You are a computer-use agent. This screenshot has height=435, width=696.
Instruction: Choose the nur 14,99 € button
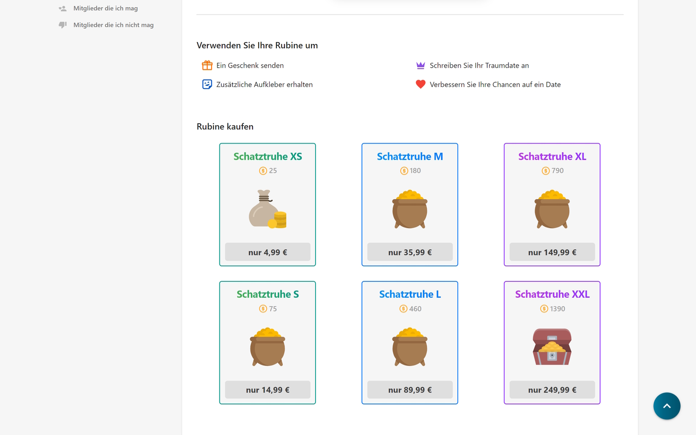click(267, 390)
